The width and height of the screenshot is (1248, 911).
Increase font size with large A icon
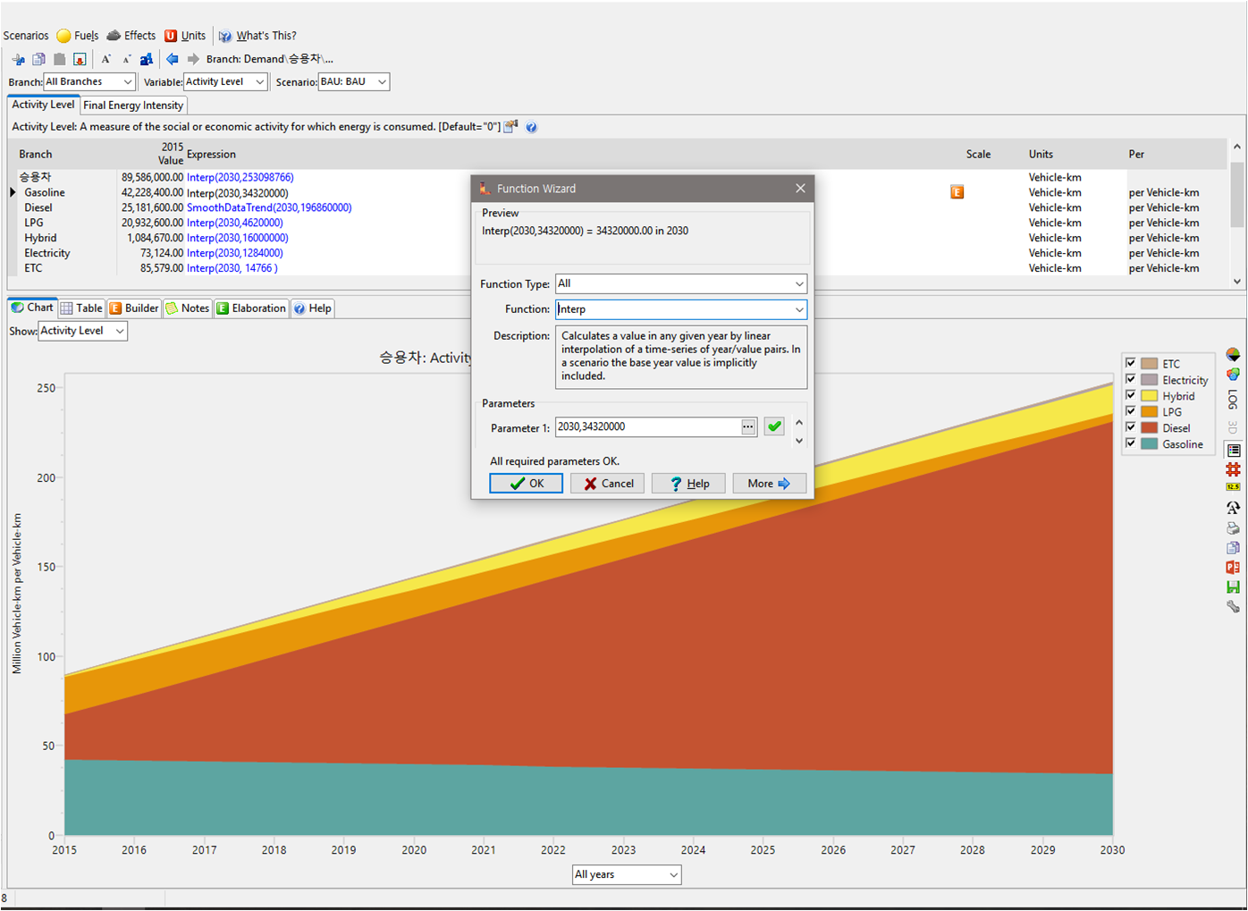pos(105,59)
